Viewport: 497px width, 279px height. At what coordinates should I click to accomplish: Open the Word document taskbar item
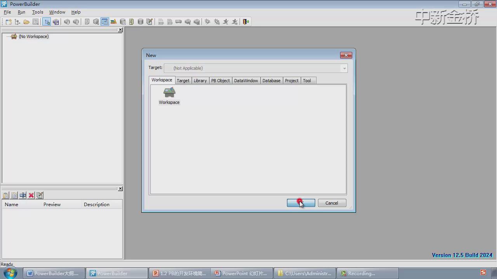(x=54, y=273)
